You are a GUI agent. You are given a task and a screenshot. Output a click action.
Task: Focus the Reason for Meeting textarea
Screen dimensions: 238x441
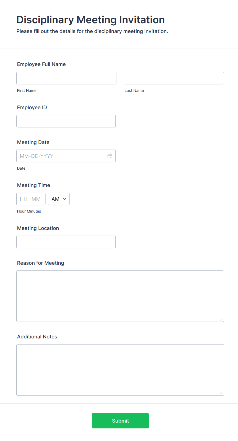(120, 296)
